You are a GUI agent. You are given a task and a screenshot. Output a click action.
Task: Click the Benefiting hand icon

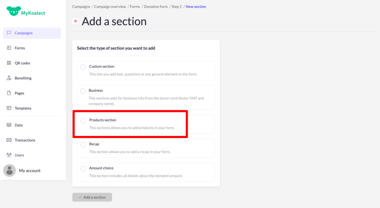tap(9, 78)
